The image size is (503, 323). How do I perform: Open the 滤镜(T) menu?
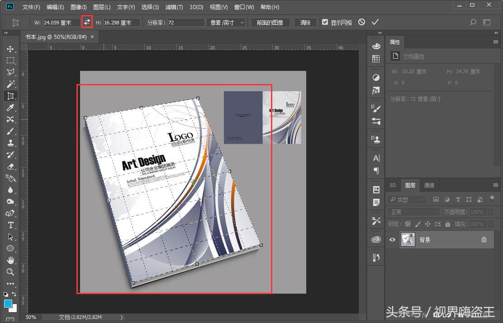coord(174,7)
